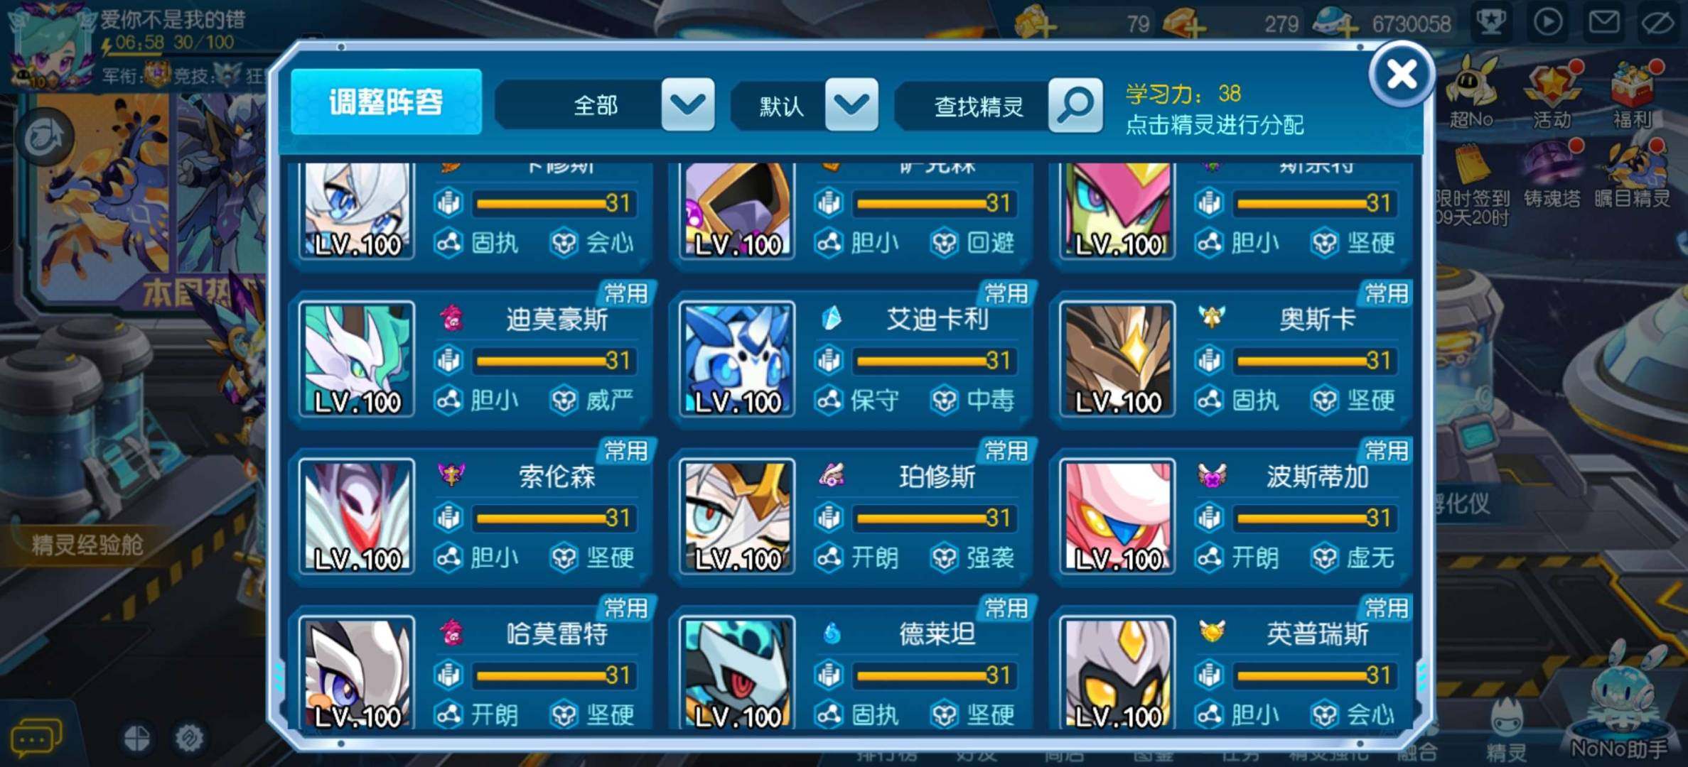Click the 查找精灵 search field
This screenshot has width=1688, height=767.
(x=978, y=106)
